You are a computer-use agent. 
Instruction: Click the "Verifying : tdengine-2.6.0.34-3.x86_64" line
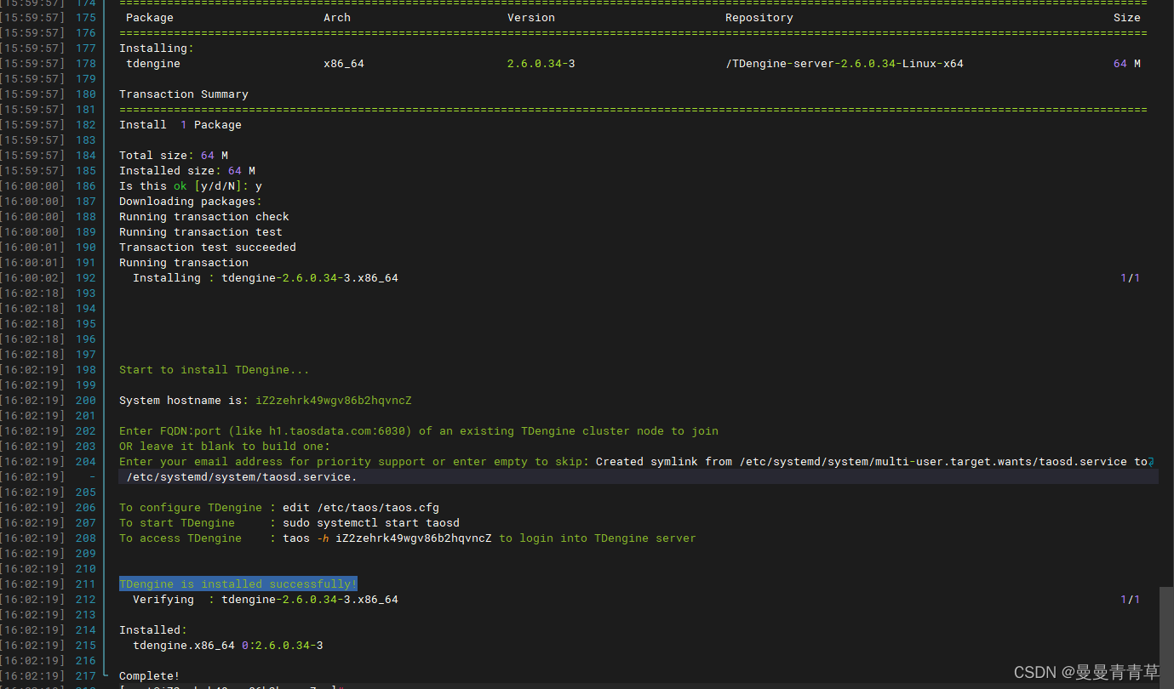tap(266, 600)
